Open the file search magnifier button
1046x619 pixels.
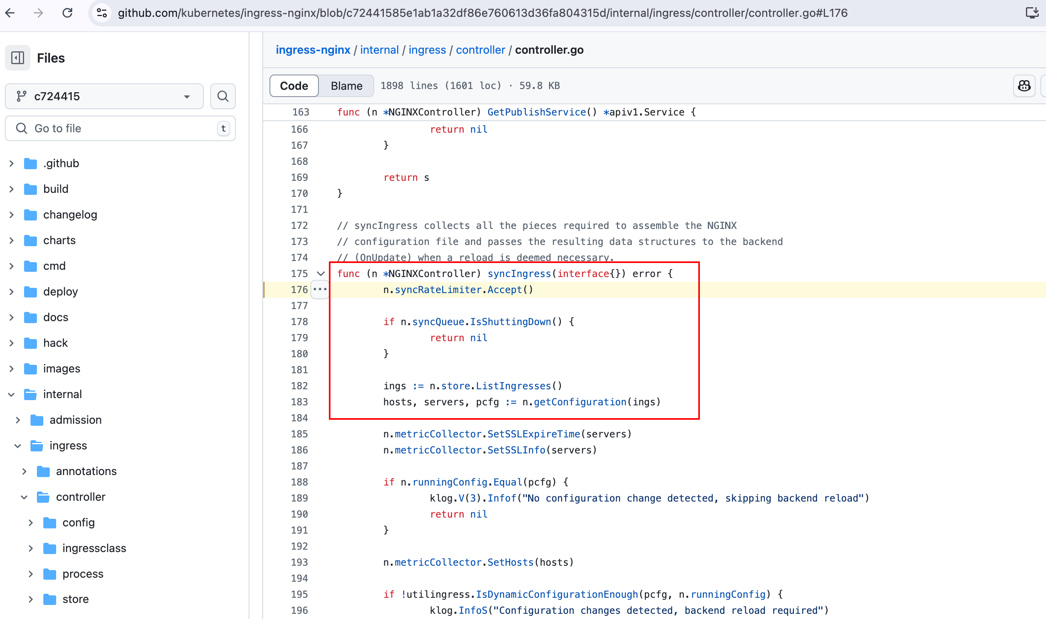point(223,96)
